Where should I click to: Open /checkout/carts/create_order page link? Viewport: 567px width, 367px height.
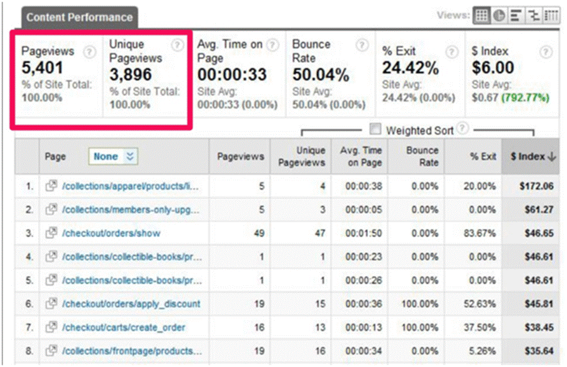click(x=124, y=327)
